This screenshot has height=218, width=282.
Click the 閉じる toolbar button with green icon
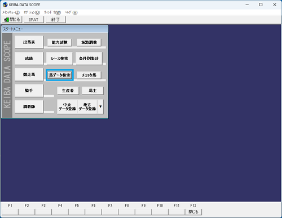click(x=12, y=20)
